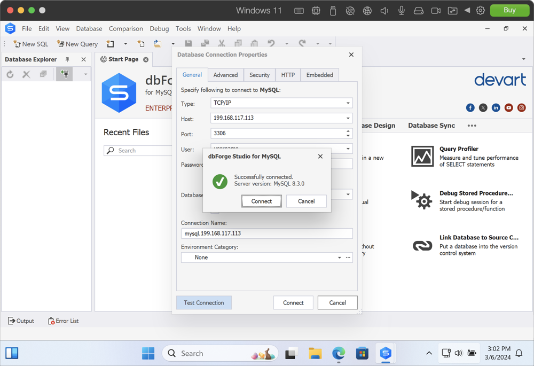Open the Devart LinkedIn link
Image resolution: width=534 pixels, height=366 pixels.
[496, 108]
